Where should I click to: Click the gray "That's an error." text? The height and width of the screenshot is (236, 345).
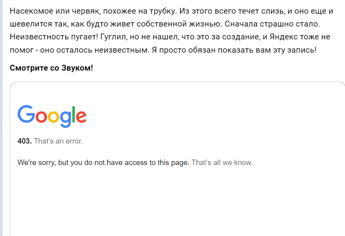point(58,141)
